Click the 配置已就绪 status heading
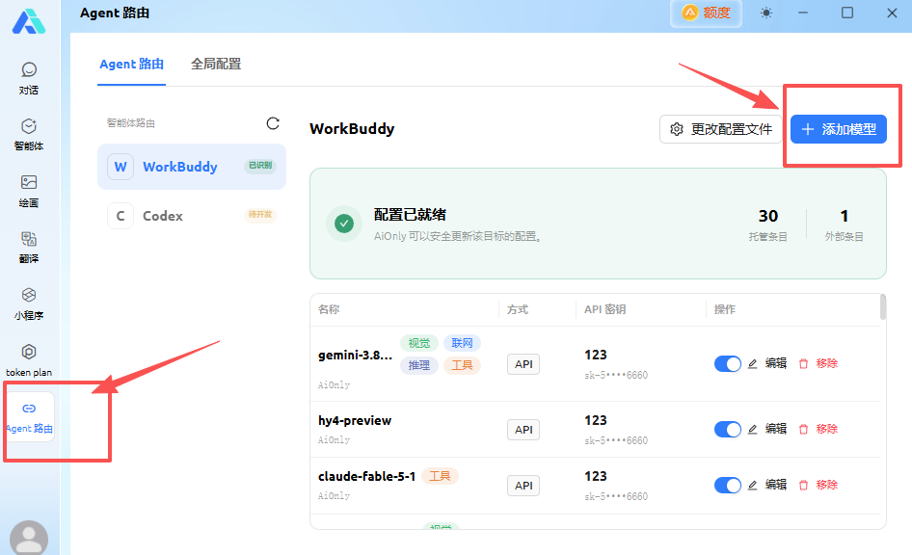This screenshot has height=555, width=912. (410, 215)
